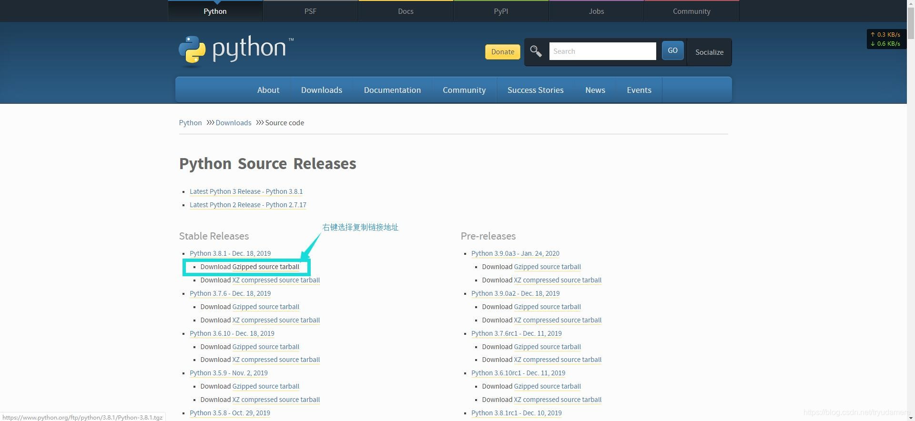Click the GO search button

click(x=672, y=50)
